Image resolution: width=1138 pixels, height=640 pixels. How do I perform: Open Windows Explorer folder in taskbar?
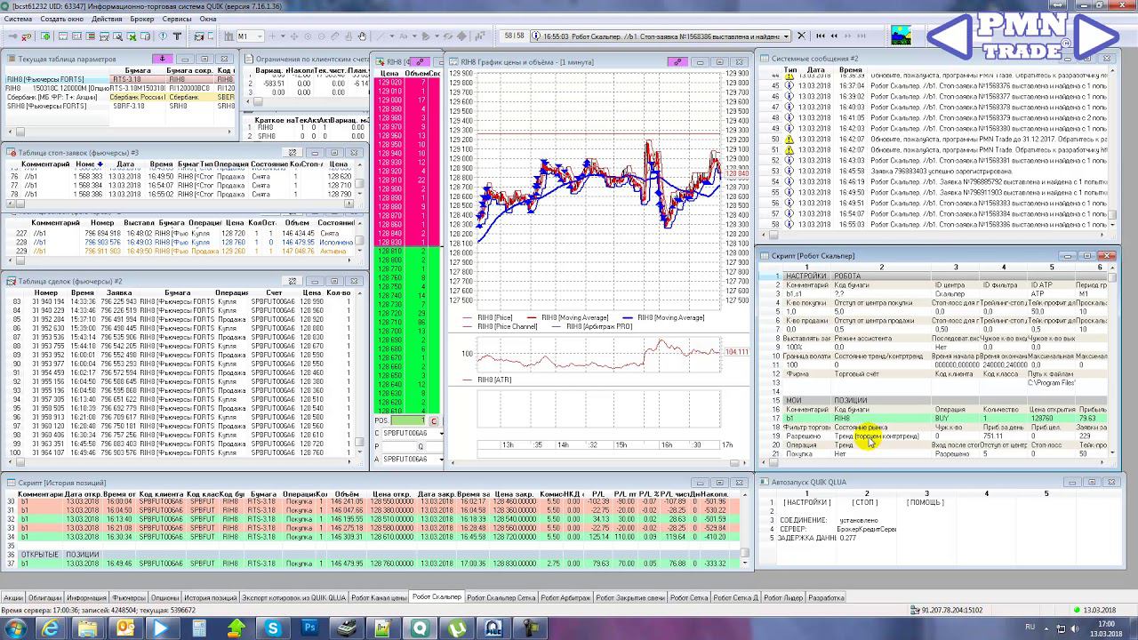89,628
